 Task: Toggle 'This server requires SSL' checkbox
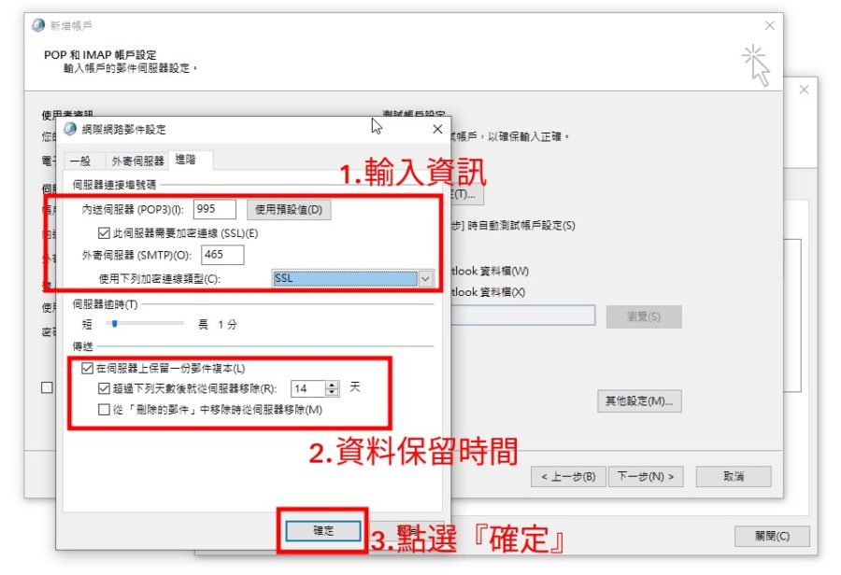[104, 233]
